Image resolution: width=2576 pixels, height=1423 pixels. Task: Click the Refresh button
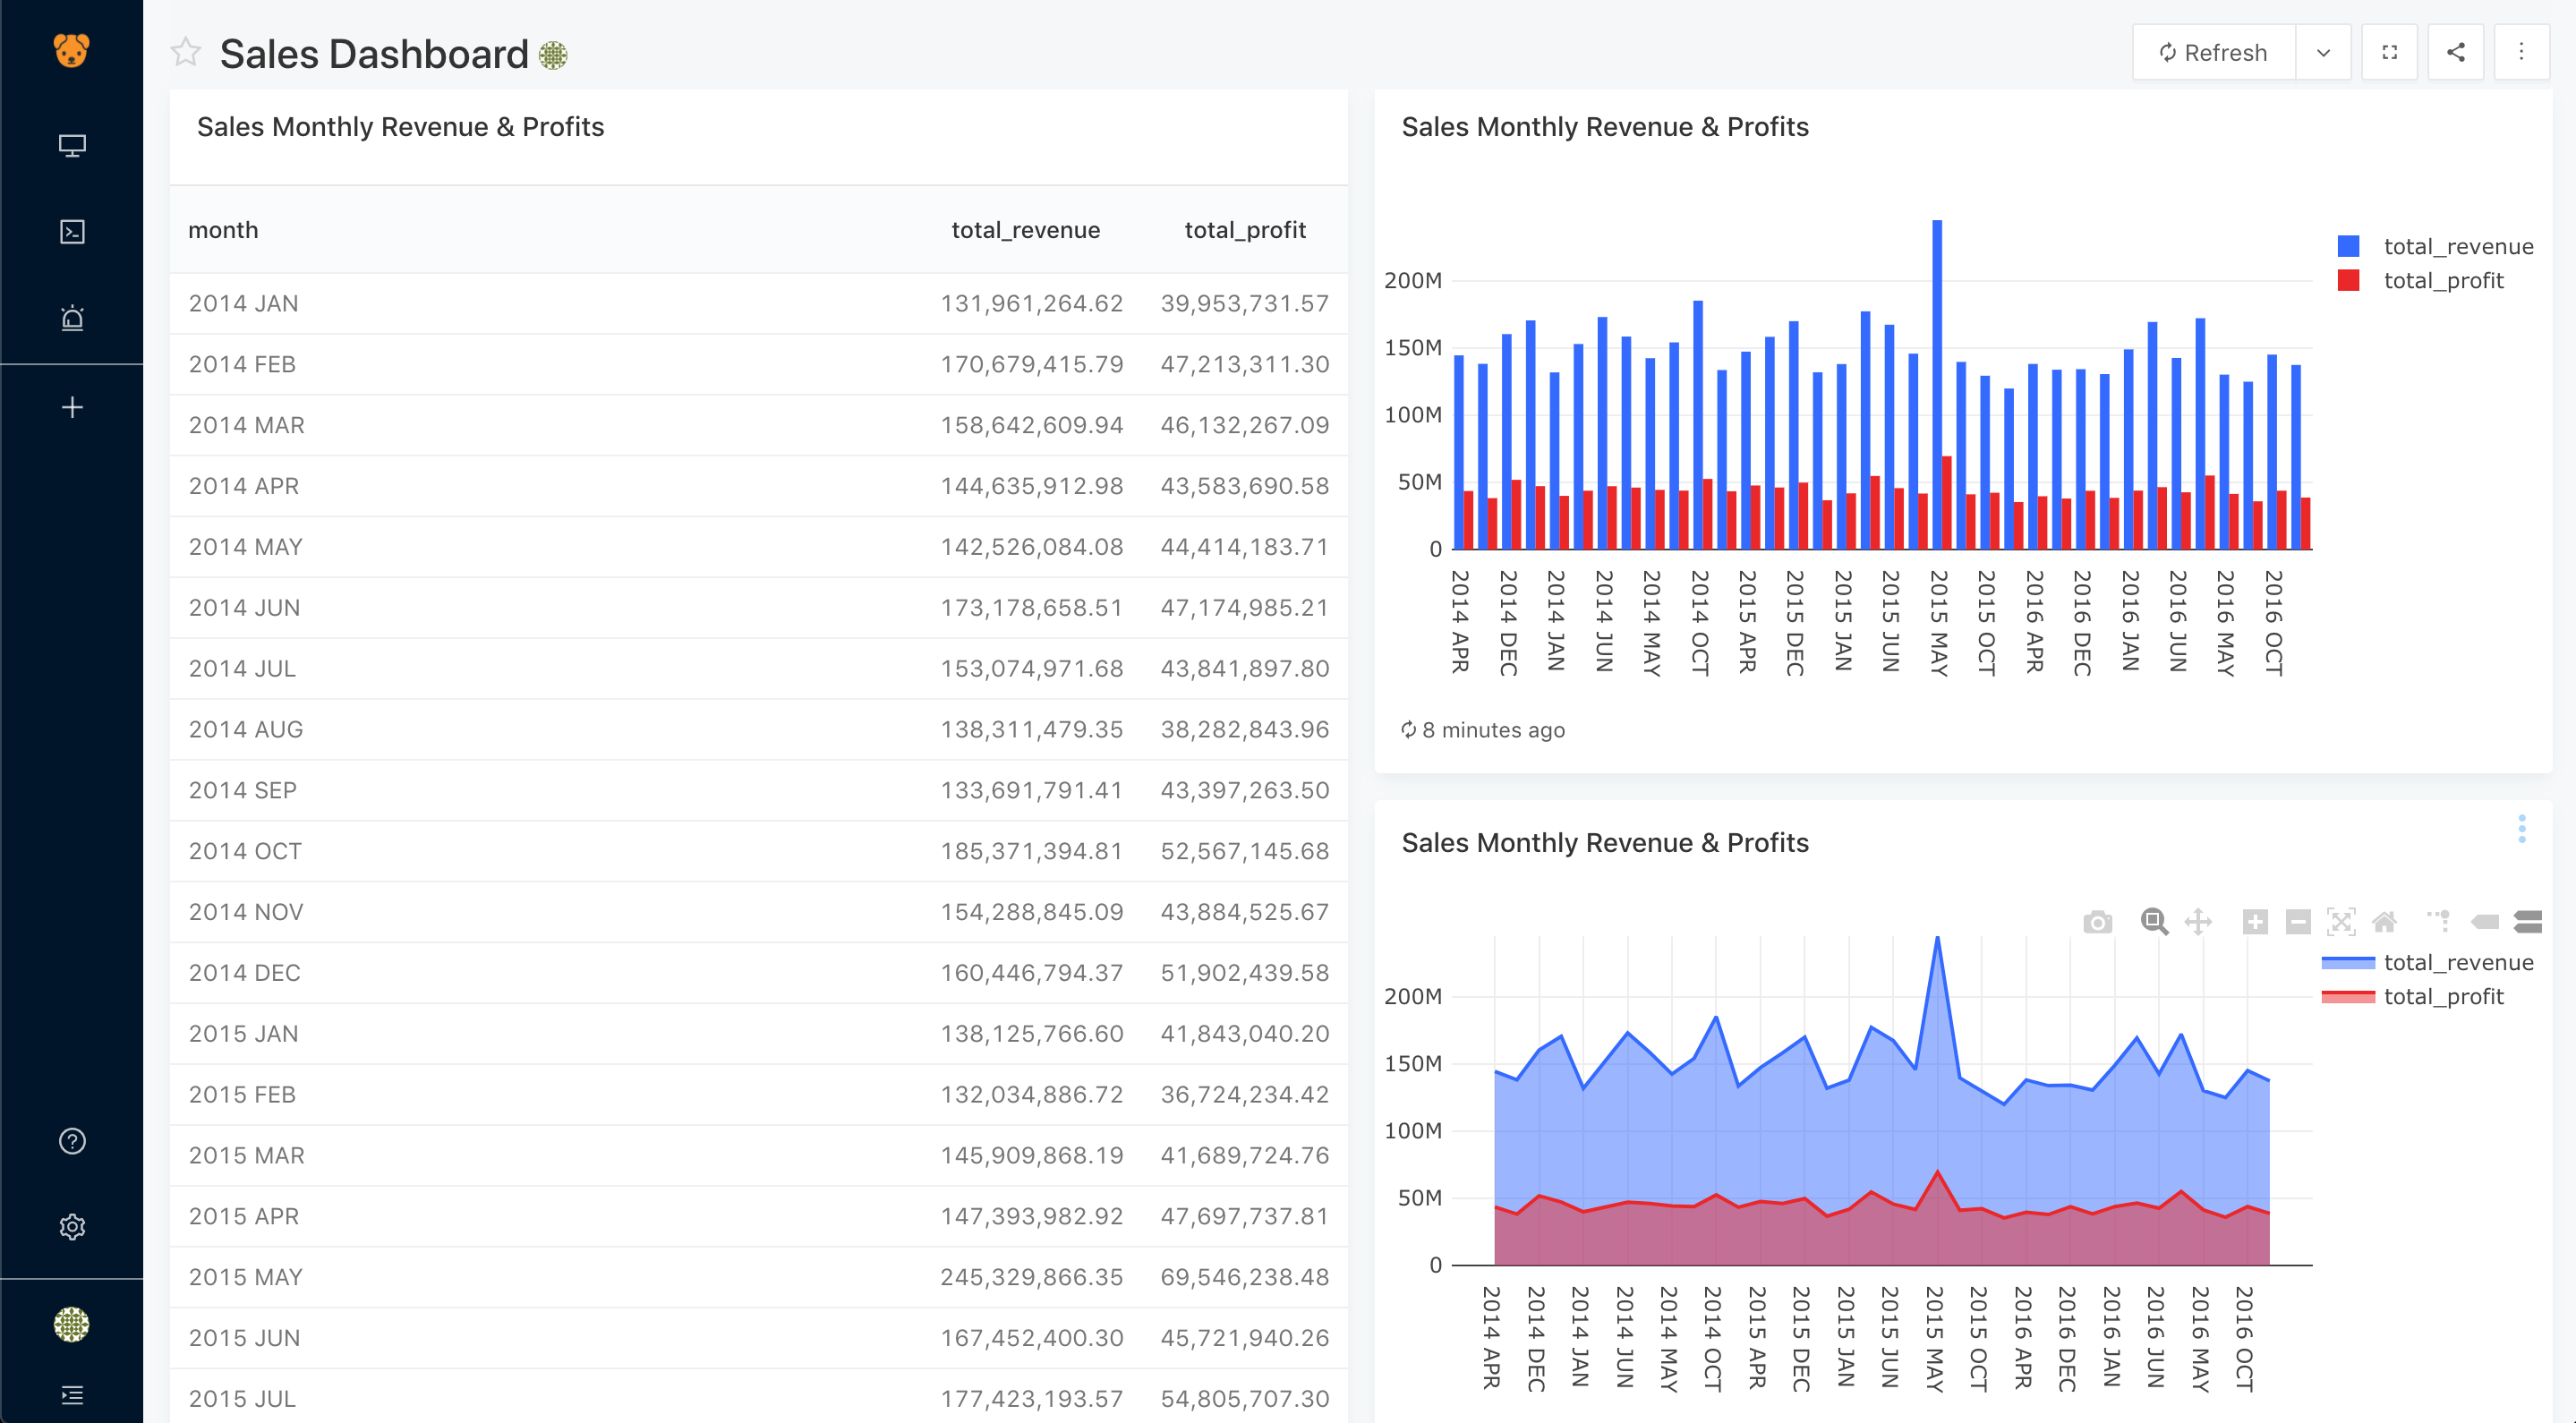(x=2213, y=53)
